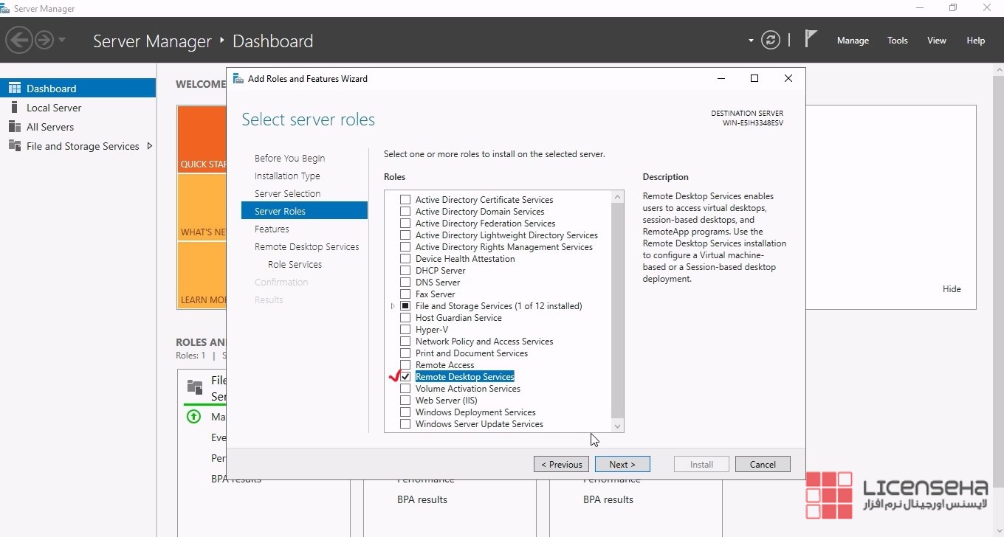
Task: Uncheck Remote Desktop Services checkbox
Action: point(405,377)
